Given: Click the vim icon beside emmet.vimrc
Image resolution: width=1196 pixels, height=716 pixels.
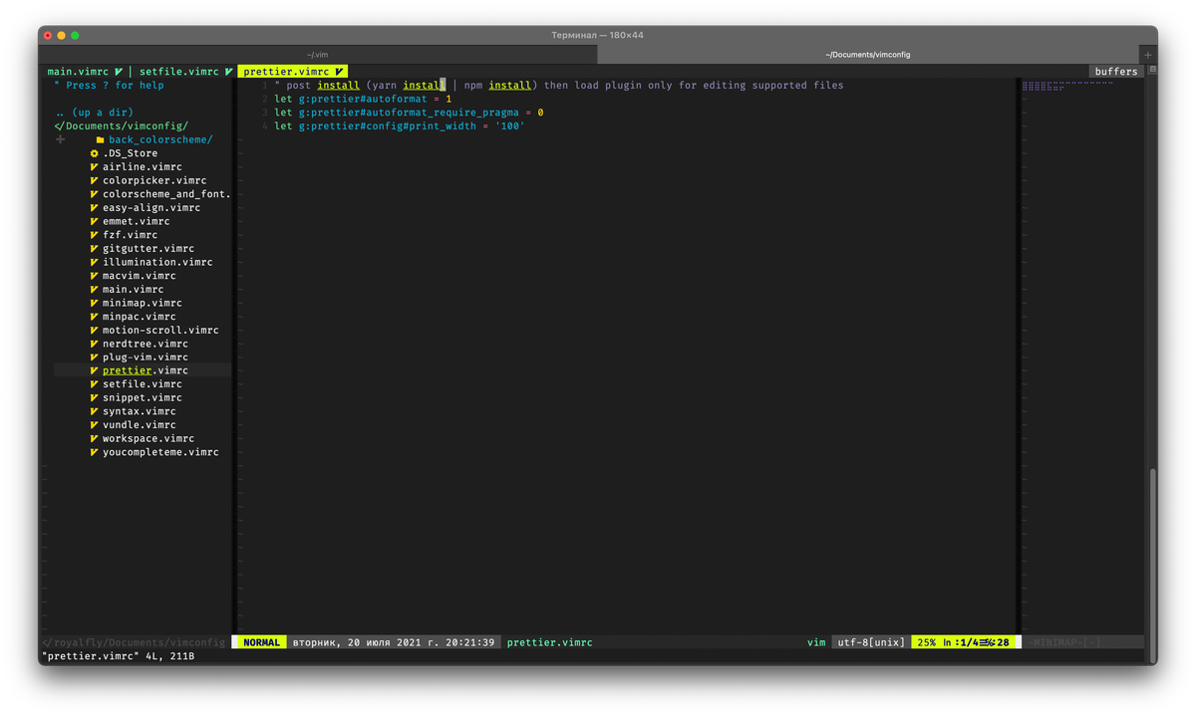Looking at the screenshot, I should click(x=95, y=221).
